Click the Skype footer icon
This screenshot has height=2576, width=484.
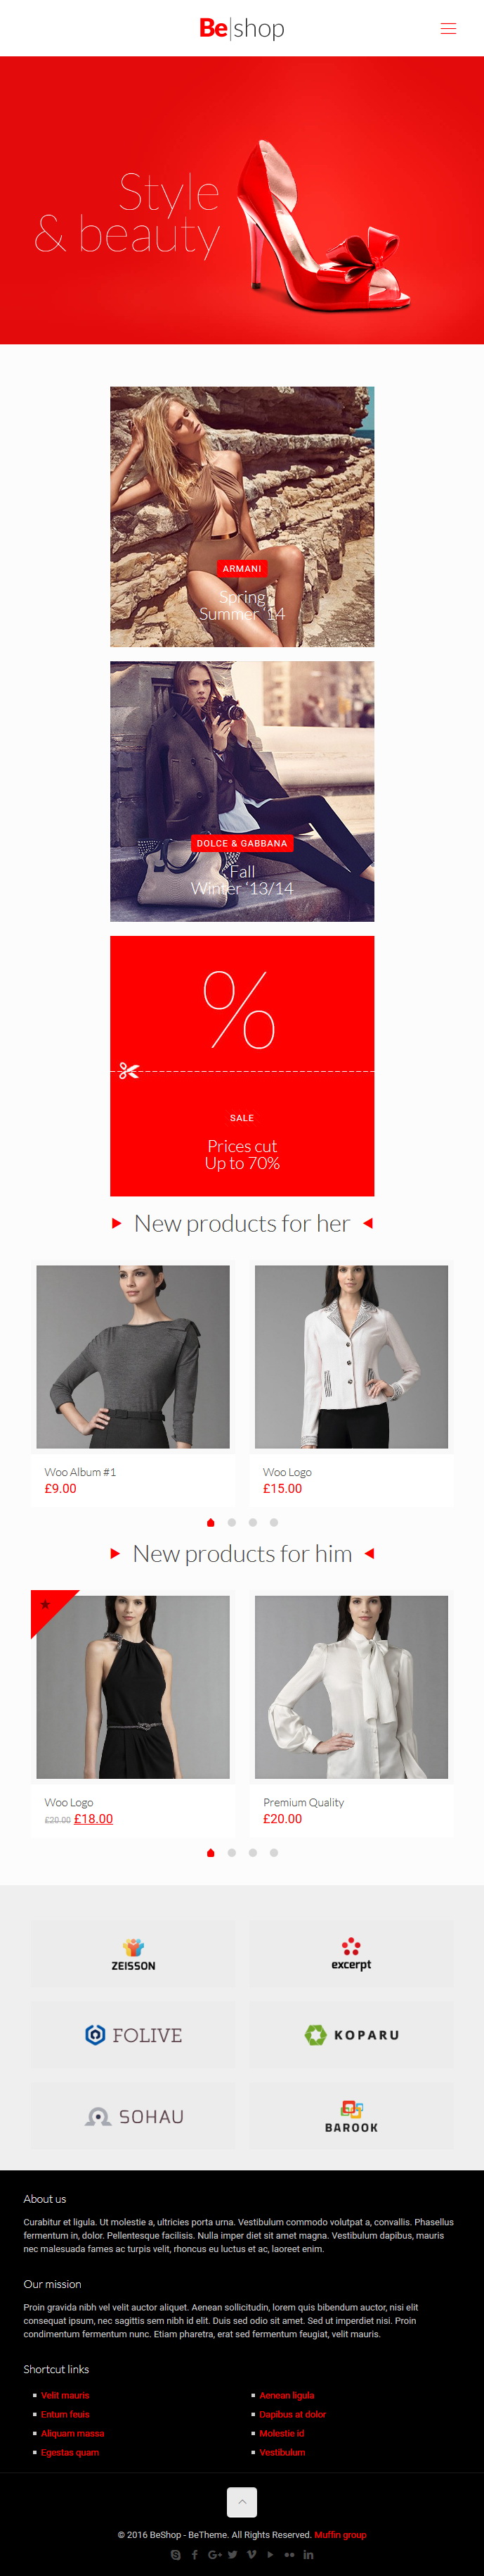pyautogui.click(x=176, y=2555)
